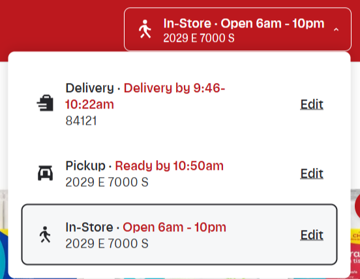Click the delivery bag icon
Screen dimensions: 360x279
[x=45, y=103]
